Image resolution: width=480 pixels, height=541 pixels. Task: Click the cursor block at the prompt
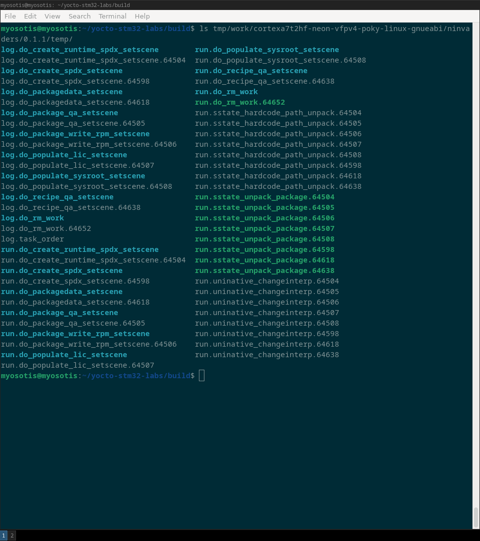[201, 376]
